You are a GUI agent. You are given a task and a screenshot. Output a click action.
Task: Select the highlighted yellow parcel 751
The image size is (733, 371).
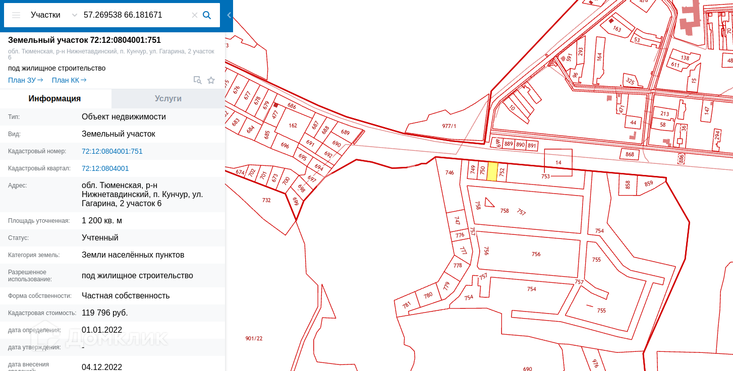pos(492,172)
